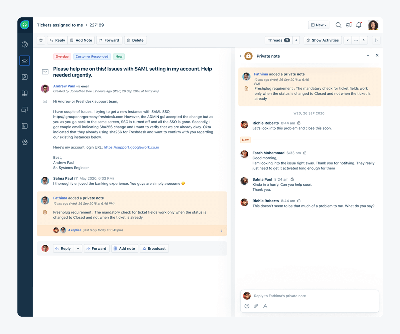Open the reports sidebar icon
The width and height of the screenshot is (400, 334).
(25, 126)
